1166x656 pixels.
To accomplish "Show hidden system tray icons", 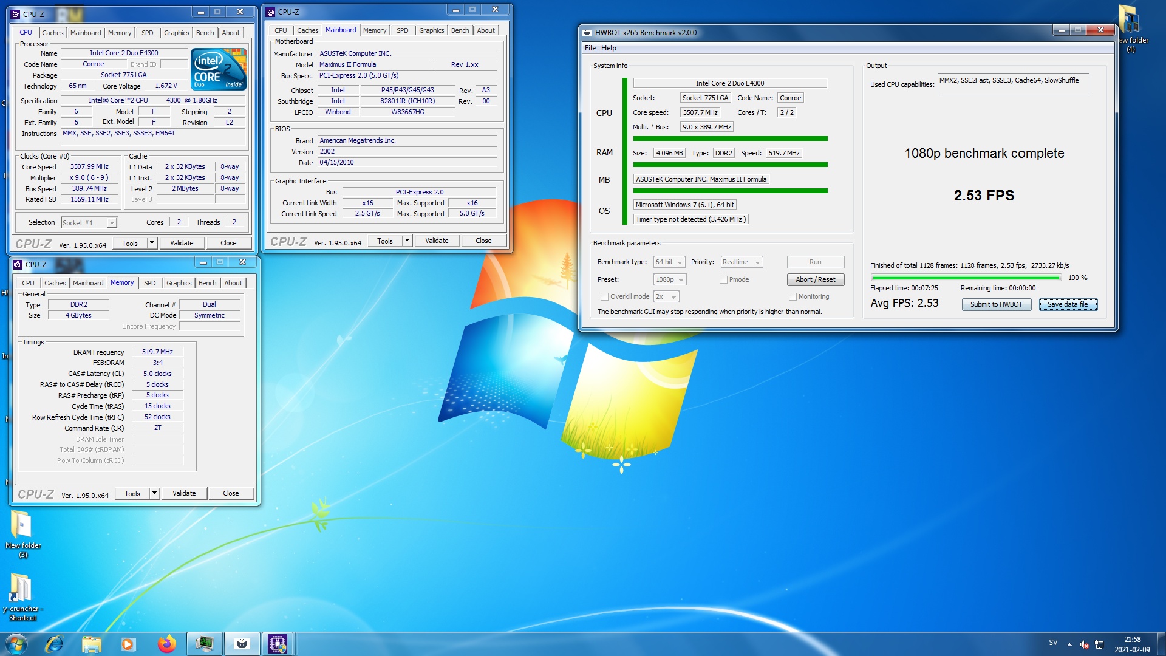I will [1069, 644].
